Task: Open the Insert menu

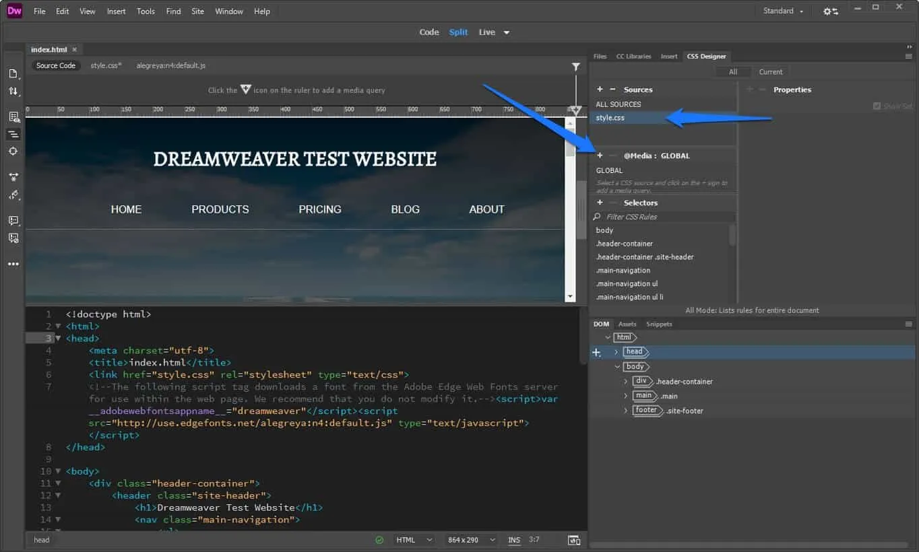Action: pos(116,11)
